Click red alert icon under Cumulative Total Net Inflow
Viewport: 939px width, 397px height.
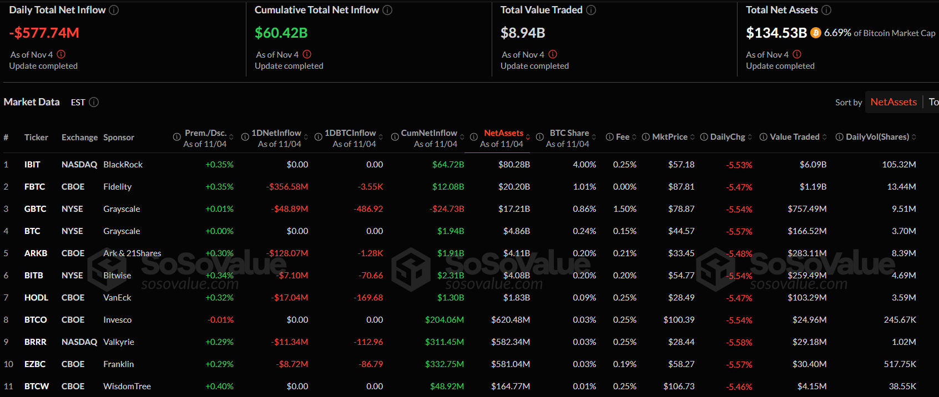pos(307,54)
